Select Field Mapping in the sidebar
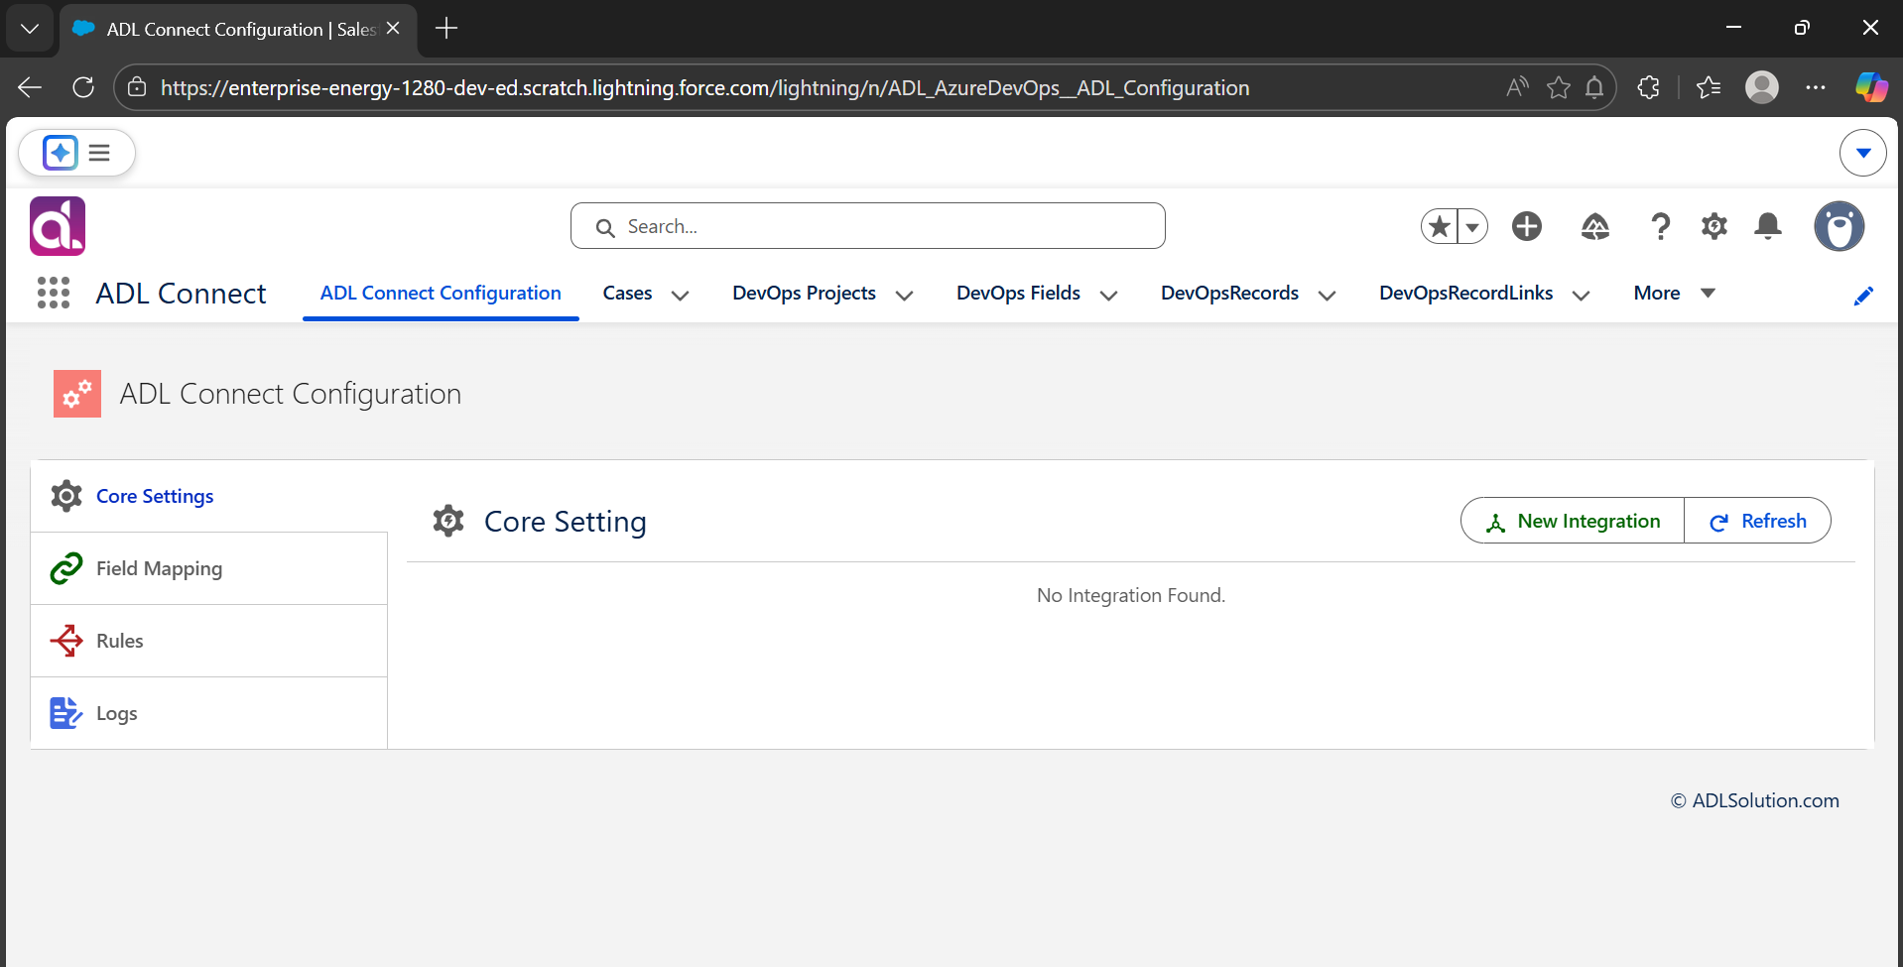Image resolution: width=1903 pixels, height=967 pixels. [209, 568]
